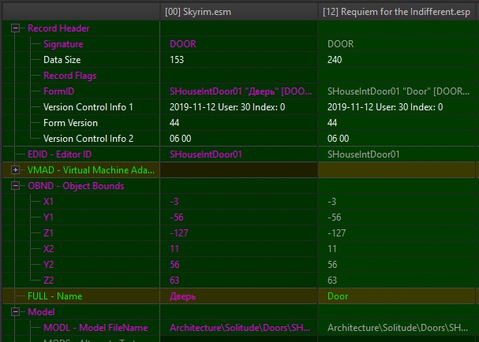Click the VMAD cell in Requiem column
The width and height of the screenshot is (479, 342).
click(397, 170)
